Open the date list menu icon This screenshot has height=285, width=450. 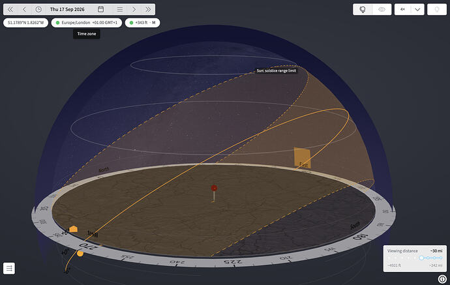(120, 10)
